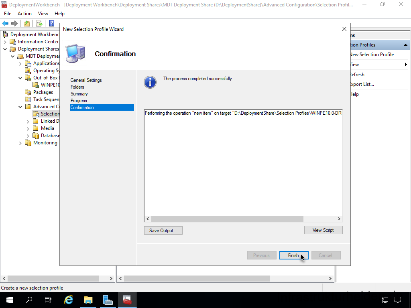Select the Task Sequences node icon

tap(28, 99)
